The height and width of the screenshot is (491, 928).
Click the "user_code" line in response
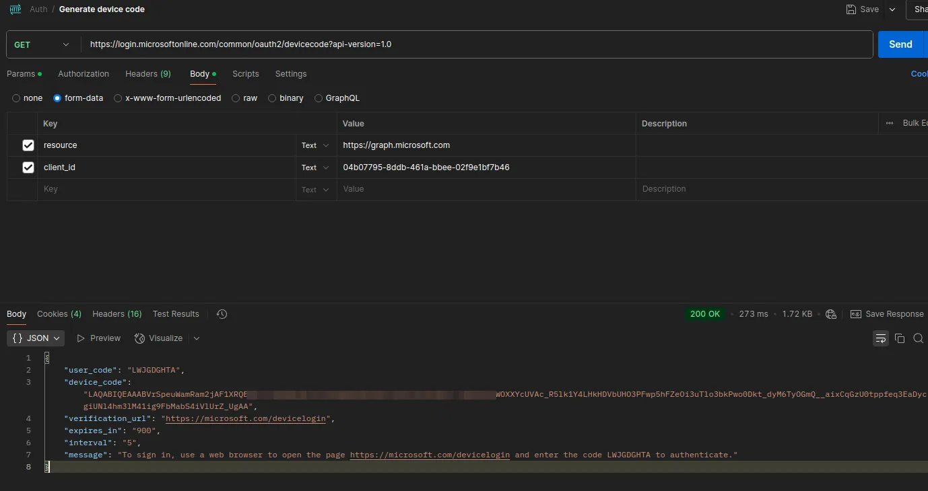point(124,370)
